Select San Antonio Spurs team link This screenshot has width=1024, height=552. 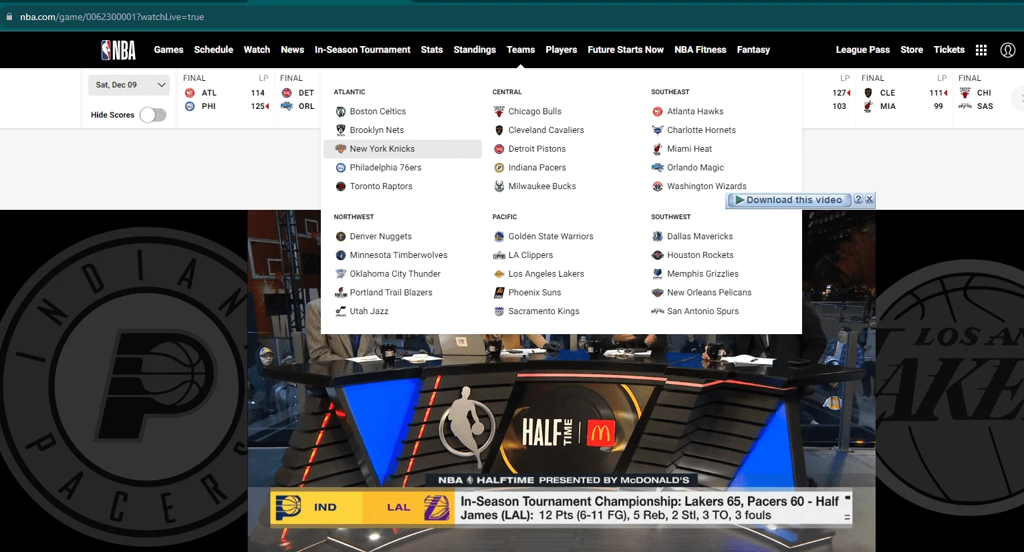pos(702,311)
